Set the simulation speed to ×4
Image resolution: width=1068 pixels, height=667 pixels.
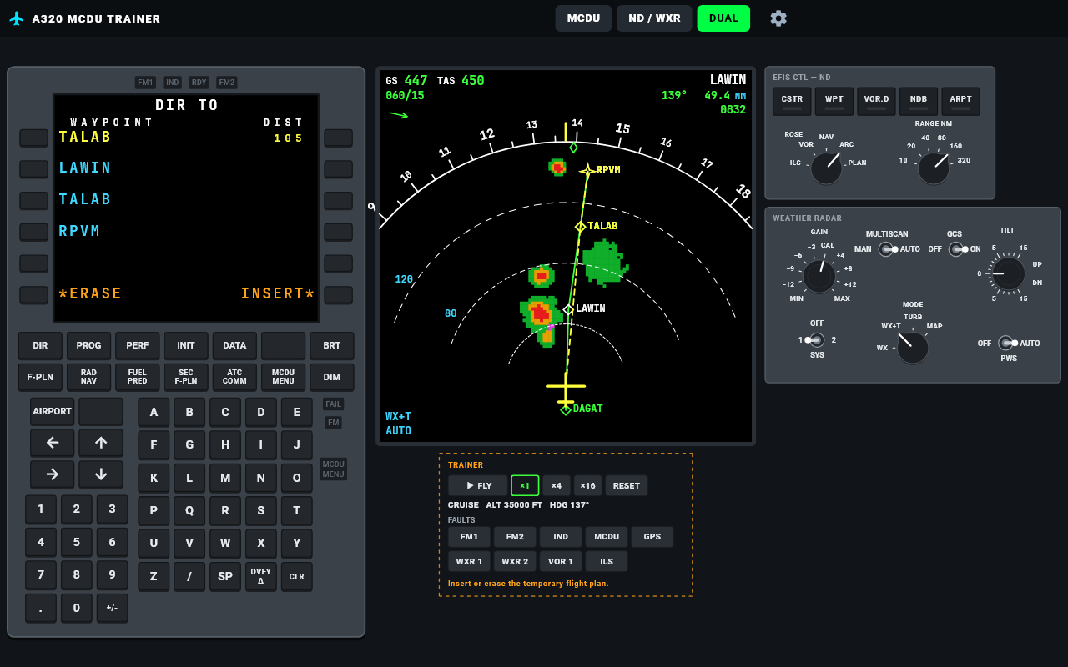[556, 485]
